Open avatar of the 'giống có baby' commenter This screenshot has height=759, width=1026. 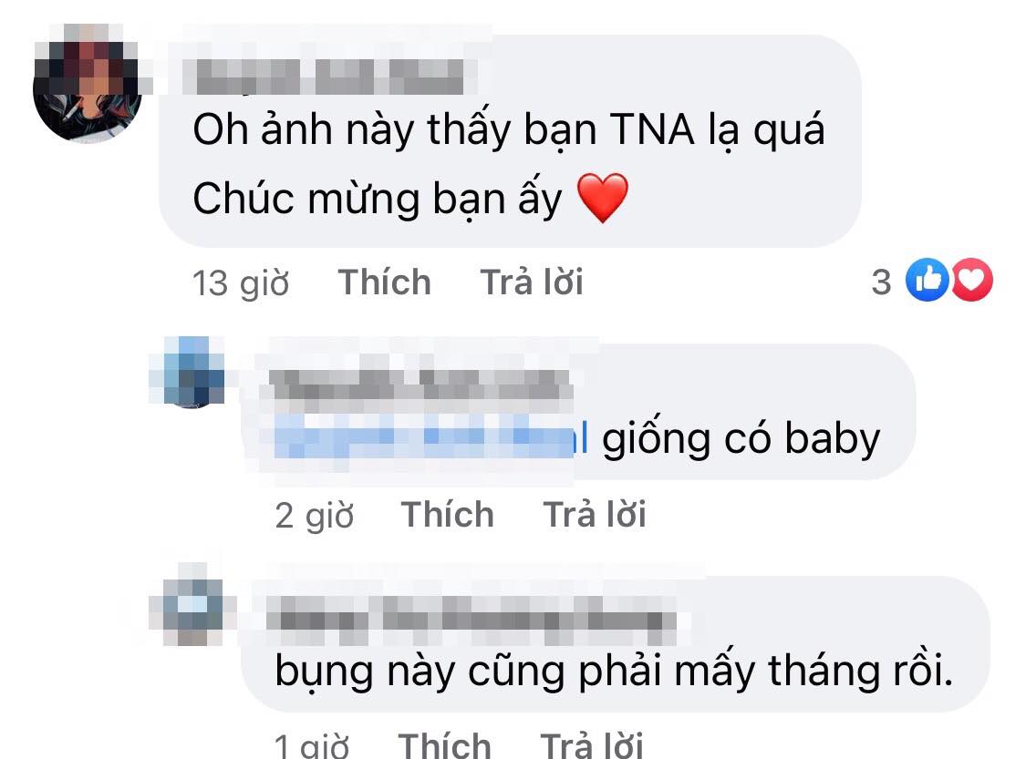click(189, 372)
